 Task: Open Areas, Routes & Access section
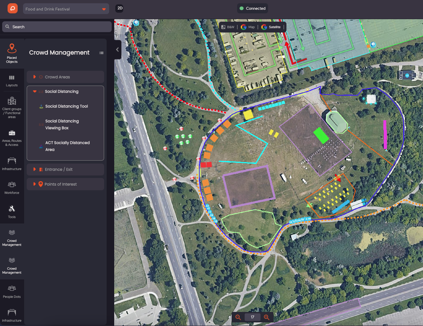point(12,138)
